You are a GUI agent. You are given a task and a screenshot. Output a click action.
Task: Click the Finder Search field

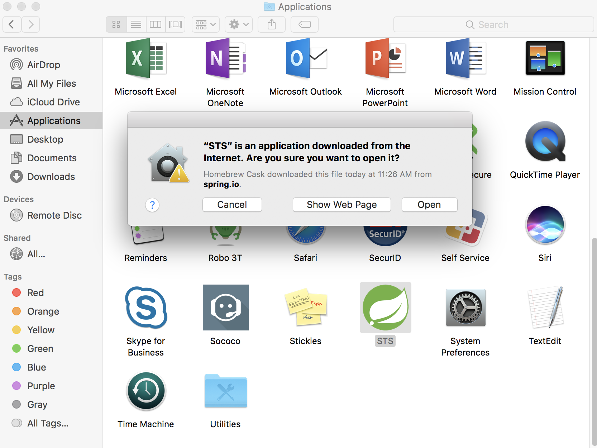493,24
